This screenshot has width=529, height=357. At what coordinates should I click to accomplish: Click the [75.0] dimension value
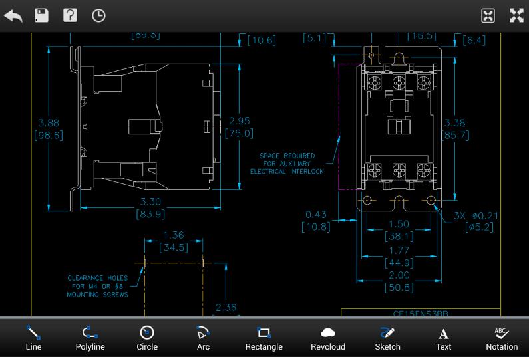239,133
